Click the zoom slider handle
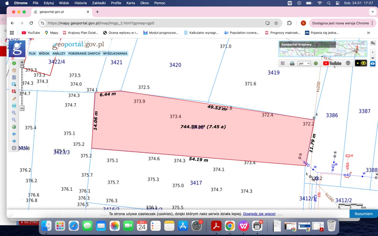This screenshot has height=236, width=378. click(x=22, y=66)
